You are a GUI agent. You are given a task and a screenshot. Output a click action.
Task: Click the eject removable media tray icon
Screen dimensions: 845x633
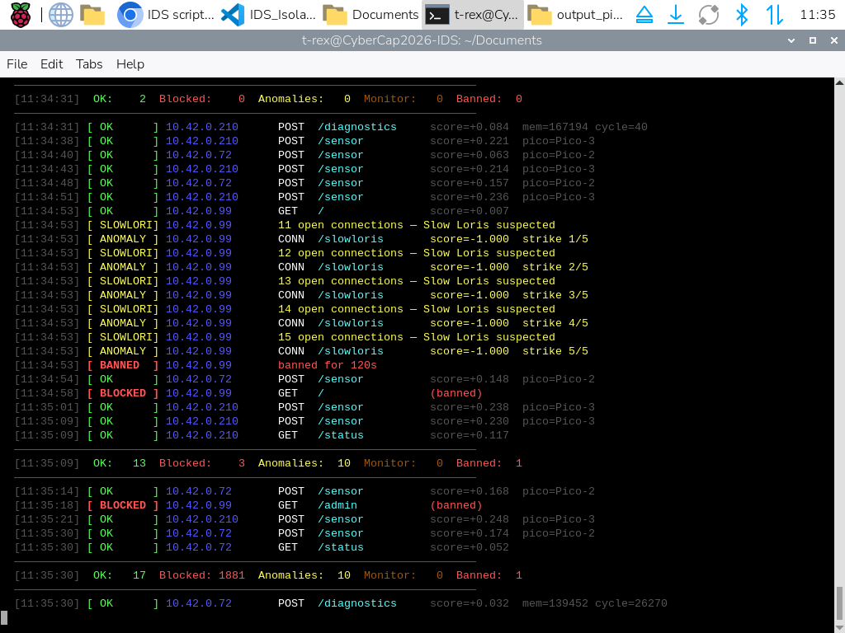pos(644,15)
